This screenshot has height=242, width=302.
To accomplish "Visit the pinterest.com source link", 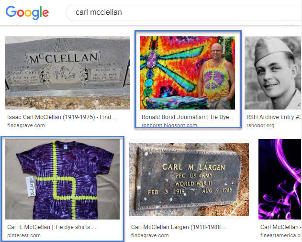I will pos(23,235).
